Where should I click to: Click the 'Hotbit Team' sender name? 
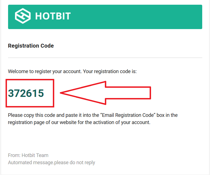click(35, 155)
